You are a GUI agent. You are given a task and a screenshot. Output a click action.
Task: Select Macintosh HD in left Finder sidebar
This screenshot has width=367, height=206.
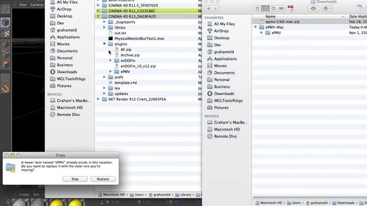point(70,108)
